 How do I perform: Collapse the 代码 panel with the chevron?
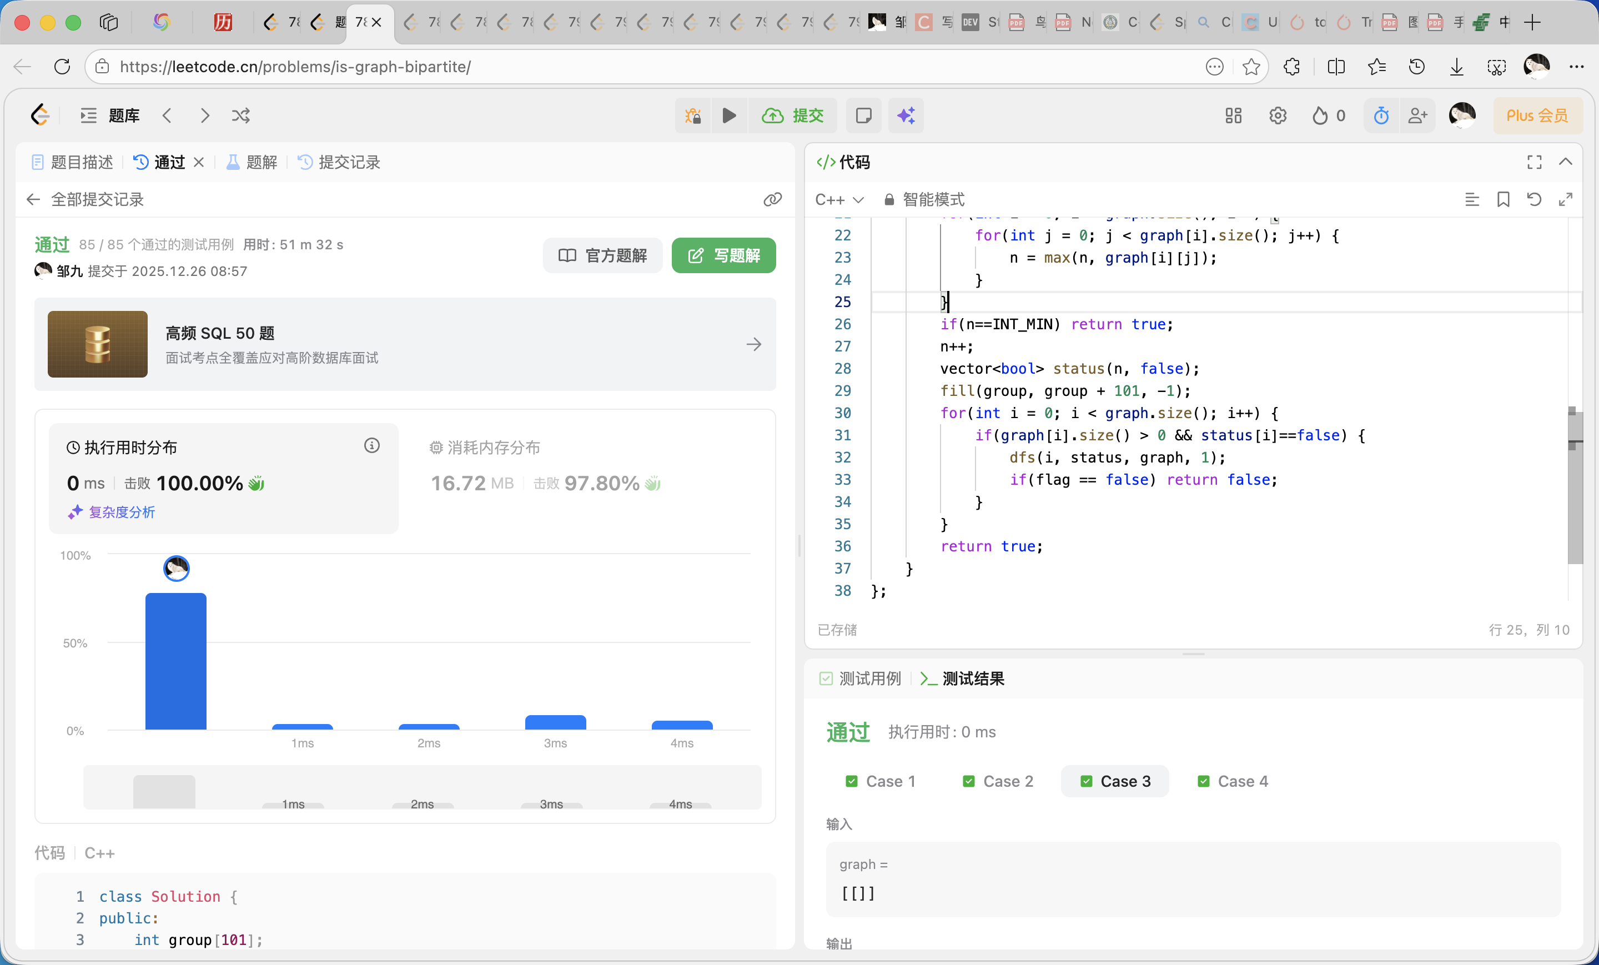pyautogui.click(x=1567, y=162)
